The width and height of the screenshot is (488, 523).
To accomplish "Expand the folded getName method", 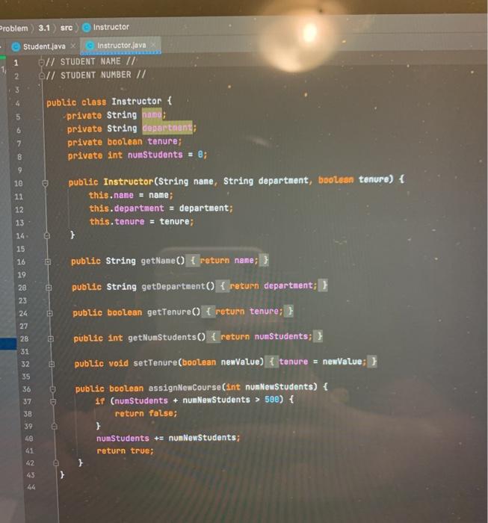I will 48,261.
